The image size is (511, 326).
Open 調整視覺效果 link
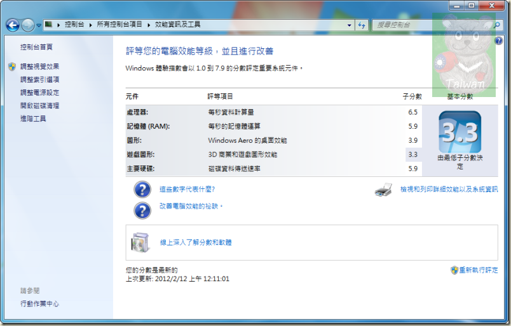coord(40,67)
